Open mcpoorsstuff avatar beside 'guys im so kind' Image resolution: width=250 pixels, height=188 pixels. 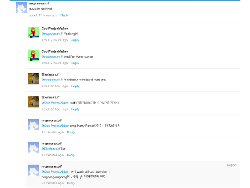21,7
